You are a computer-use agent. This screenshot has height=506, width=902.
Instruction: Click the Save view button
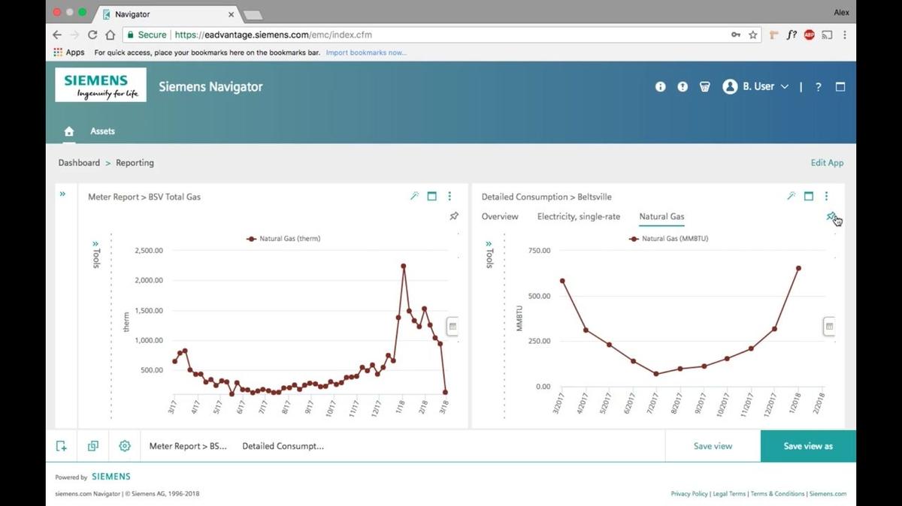[713, 446]
